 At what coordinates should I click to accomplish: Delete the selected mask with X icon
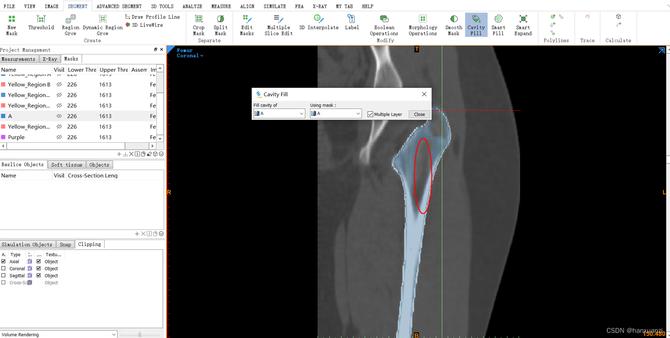(131, 154)
